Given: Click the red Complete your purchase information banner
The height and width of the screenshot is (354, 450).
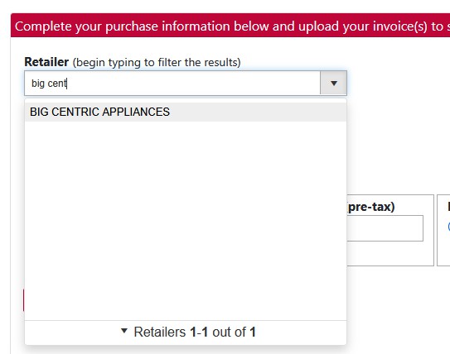Looking at the screenshot, I should tap(230, 26).
